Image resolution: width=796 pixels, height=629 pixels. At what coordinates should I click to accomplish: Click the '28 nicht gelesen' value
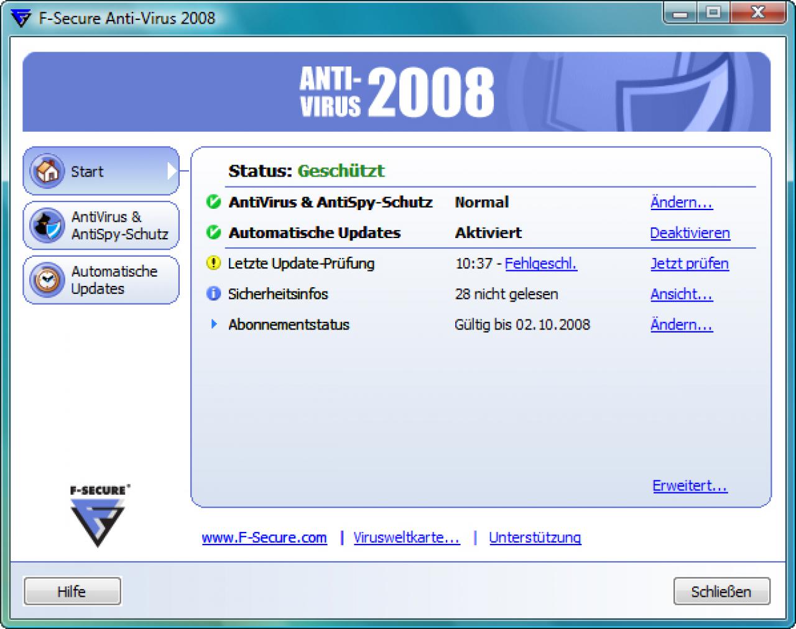[506, 294]
